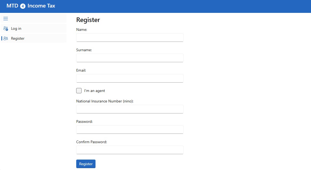The height and width of the screenshot is (170, 311).
Task: Click the Log in user-plus icon
Action: 6,28
